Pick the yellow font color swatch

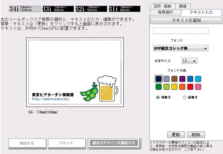[174, 87]
